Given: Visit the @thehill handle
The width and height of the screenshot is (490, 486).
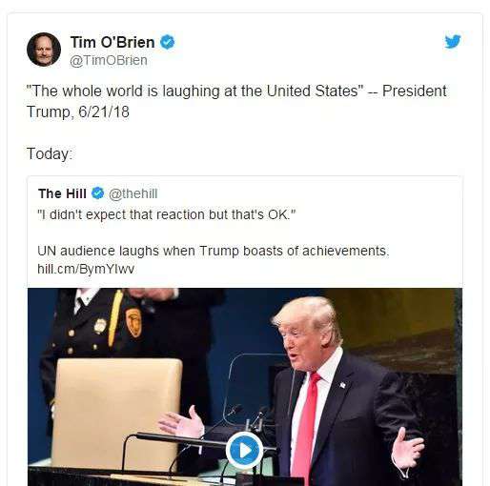Looking at the screenshot, I should (133, 193).
